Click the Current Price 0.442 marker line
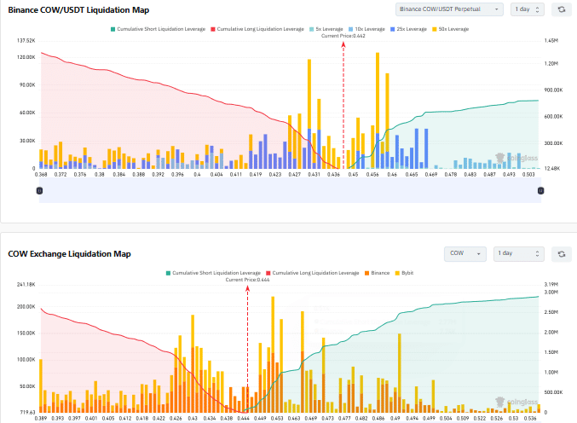 coord(343,102)
